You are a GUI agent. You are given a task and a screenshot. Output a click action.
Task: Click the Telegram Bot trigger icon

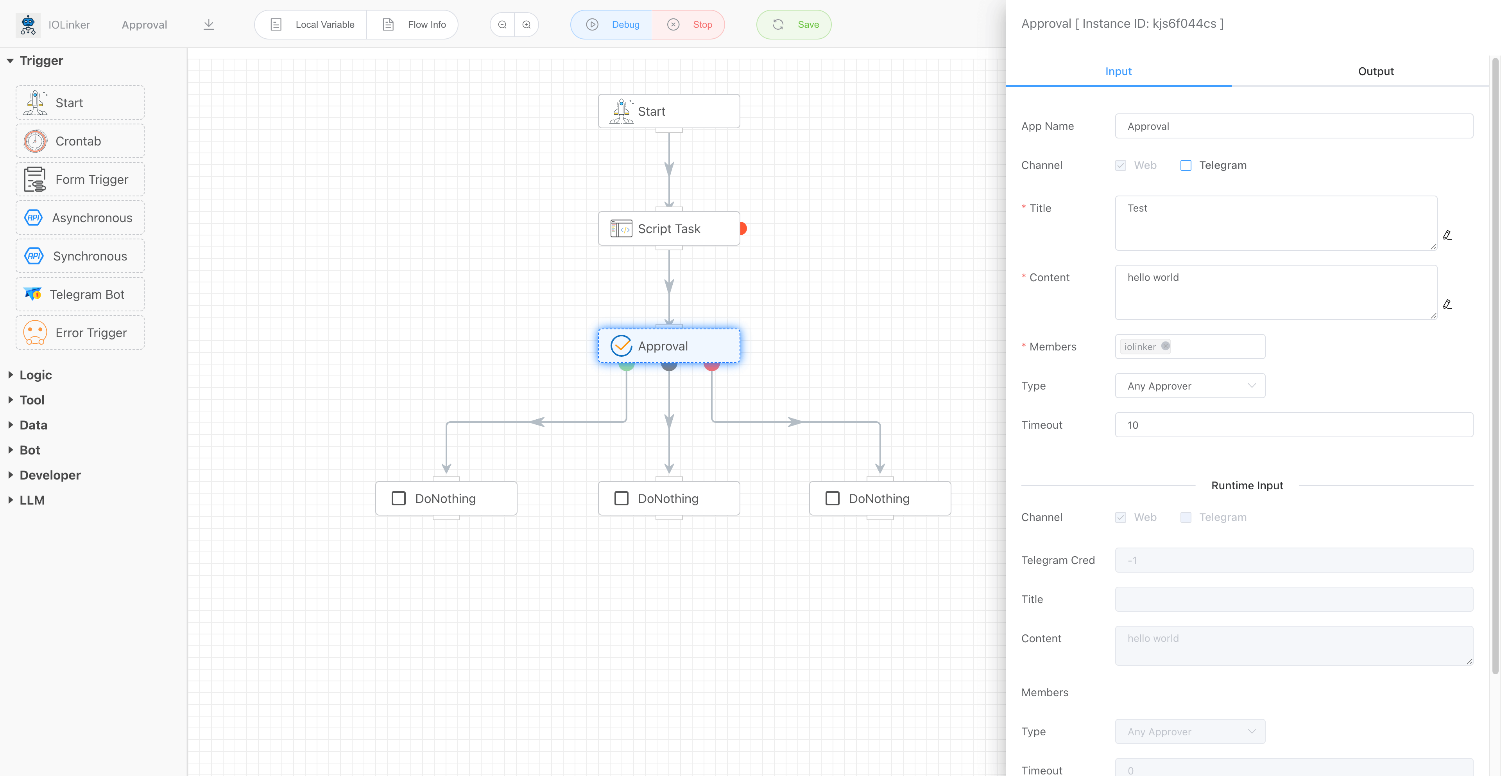(x=33, y=294)
